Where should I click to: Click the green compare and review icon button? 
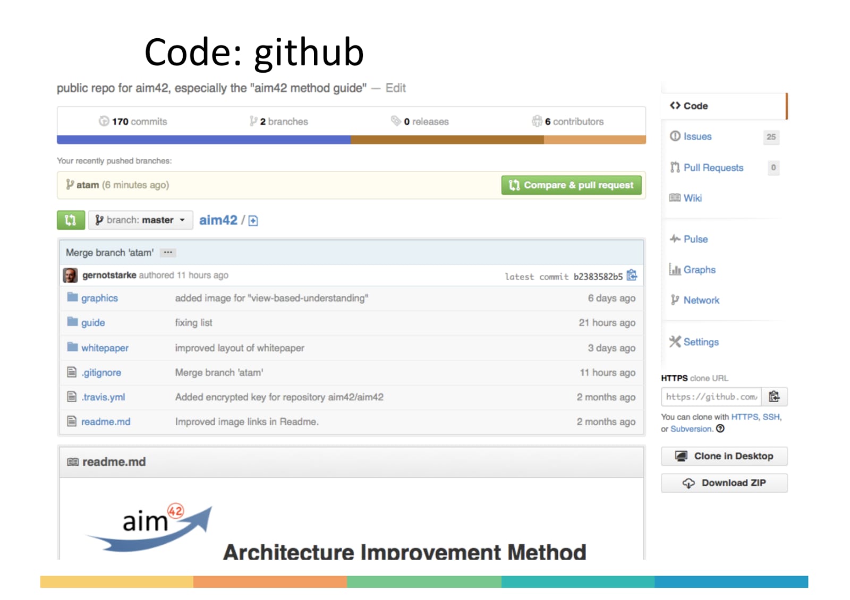(x=71, y=220)
